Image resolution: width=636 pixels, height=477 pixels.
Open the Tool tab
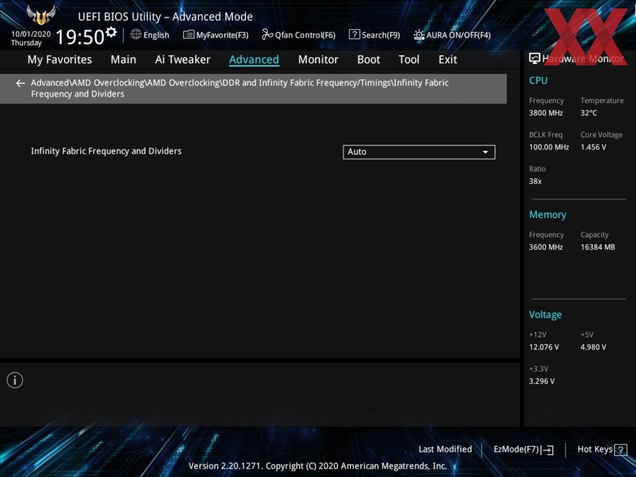[409, 59]
